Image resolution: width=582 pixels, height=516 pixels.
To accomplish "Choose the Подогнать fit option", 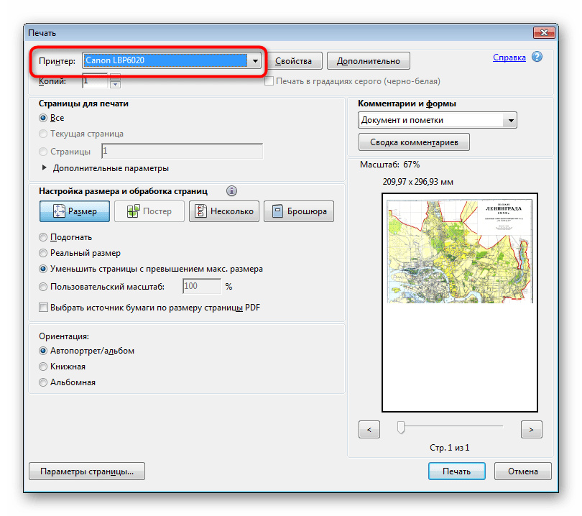I will click(x=43, y=237).
